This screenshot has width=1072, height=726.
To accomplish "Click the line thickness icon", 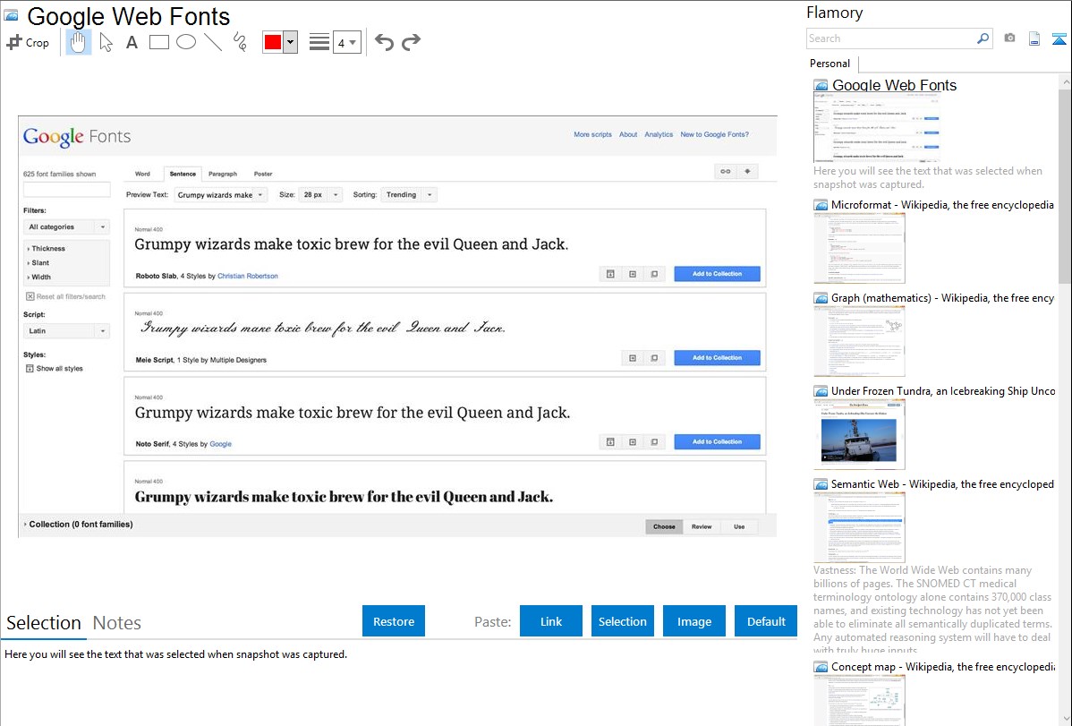I will click(319, 42).
